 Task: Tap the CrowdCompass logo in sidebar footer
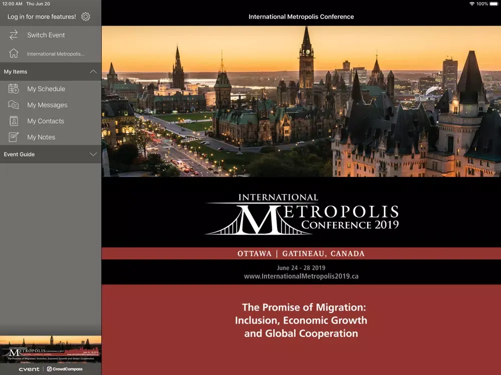pyautogui.click(x=65, y=369)
